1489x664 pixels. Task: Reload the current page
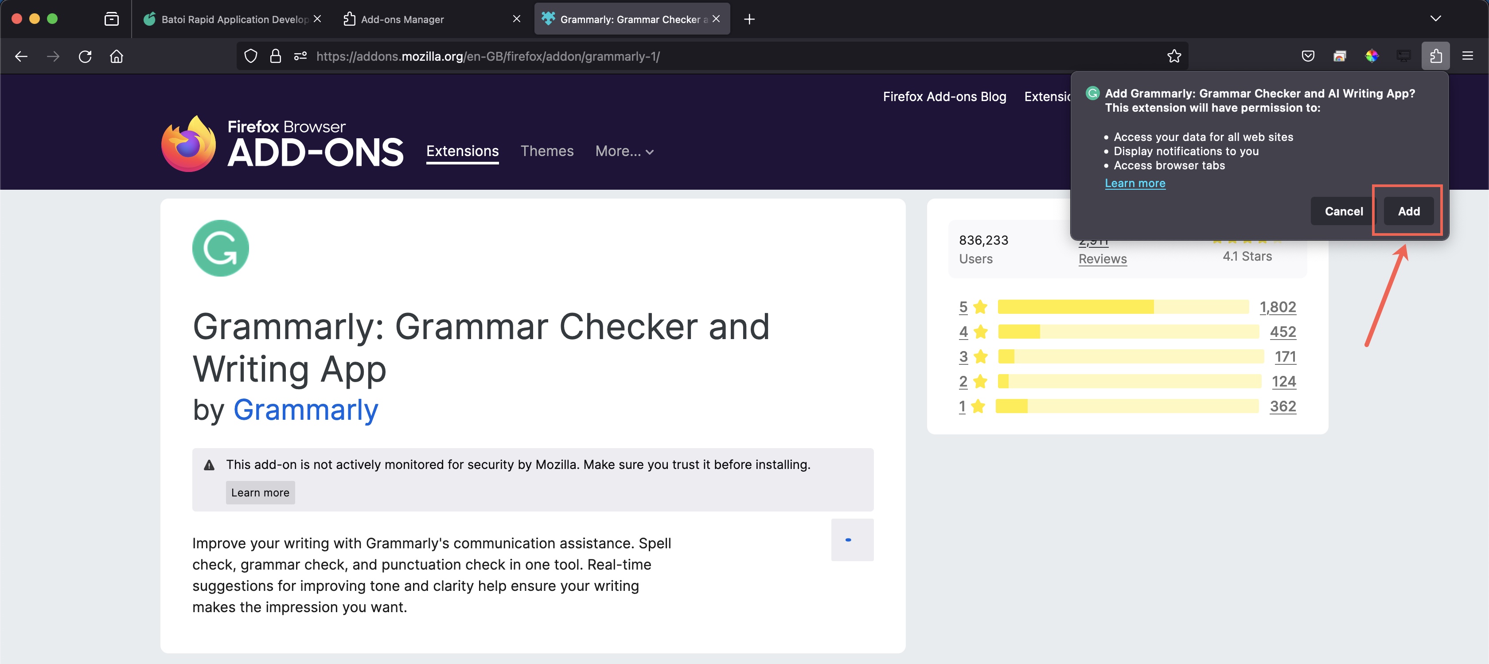pyautogui.click(x=85, y=56)
